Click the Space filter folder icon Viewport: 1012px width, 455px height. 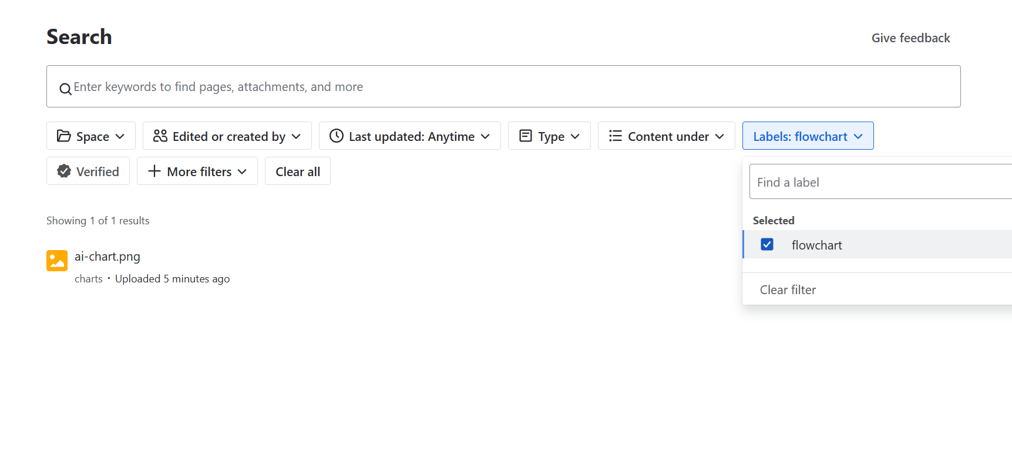tap(63, 136)
